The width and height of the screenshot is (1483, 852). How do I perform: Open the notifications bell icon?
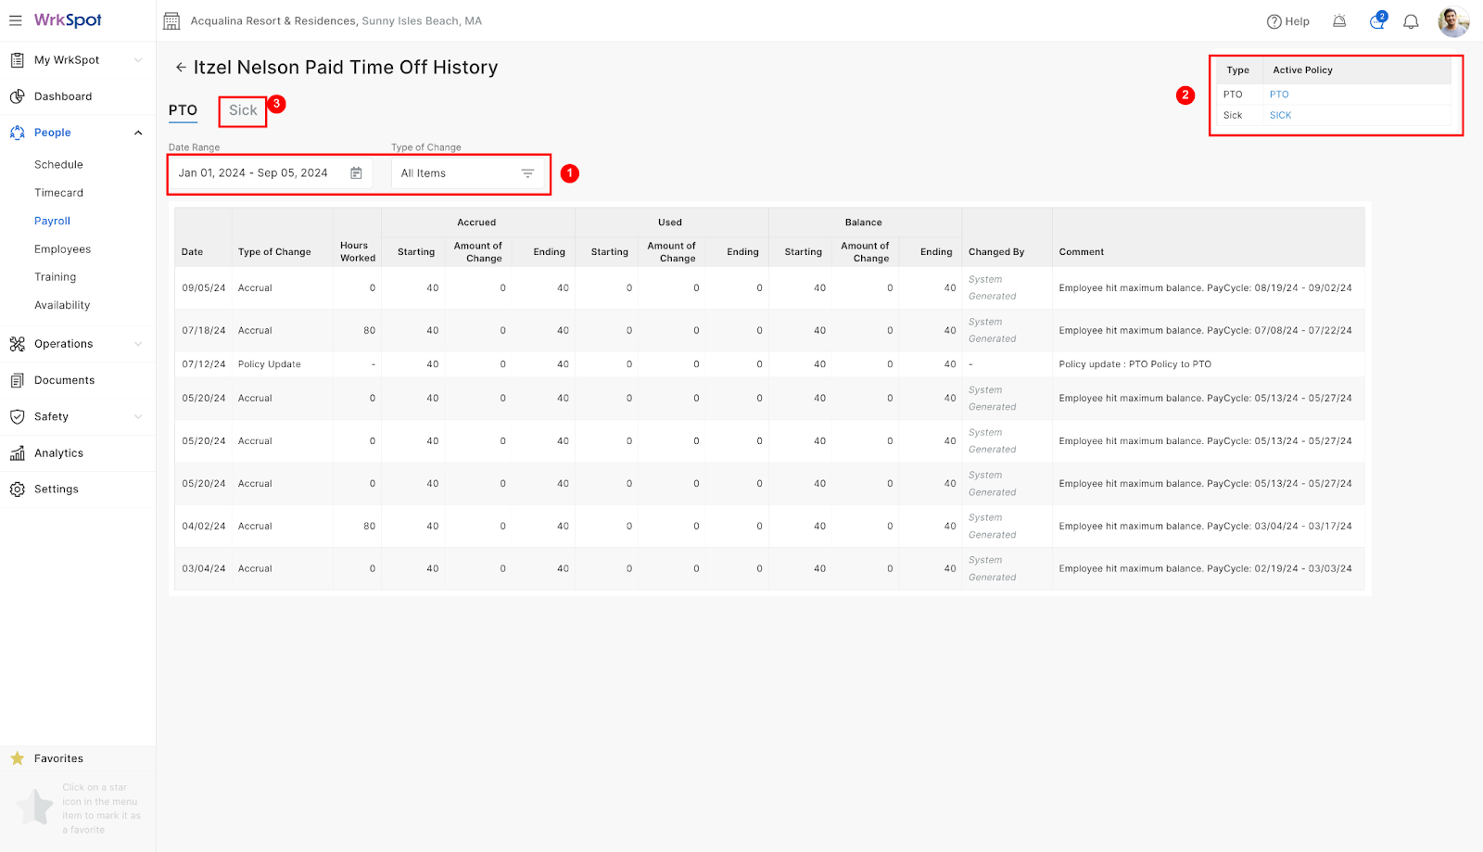(x=1410, y=21)
